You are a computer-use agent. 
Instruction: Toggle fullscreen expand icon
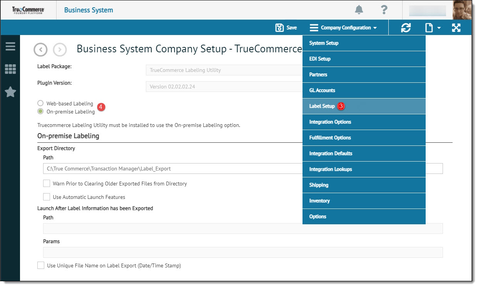[x=456, y=28]
